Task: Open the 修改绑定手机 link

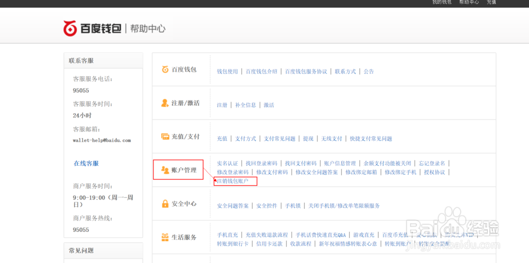Action: tap(401, 172)
